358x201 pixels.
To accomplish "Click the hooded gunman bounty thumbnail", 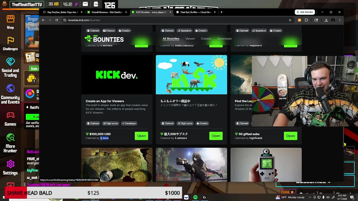I will 191,165.
